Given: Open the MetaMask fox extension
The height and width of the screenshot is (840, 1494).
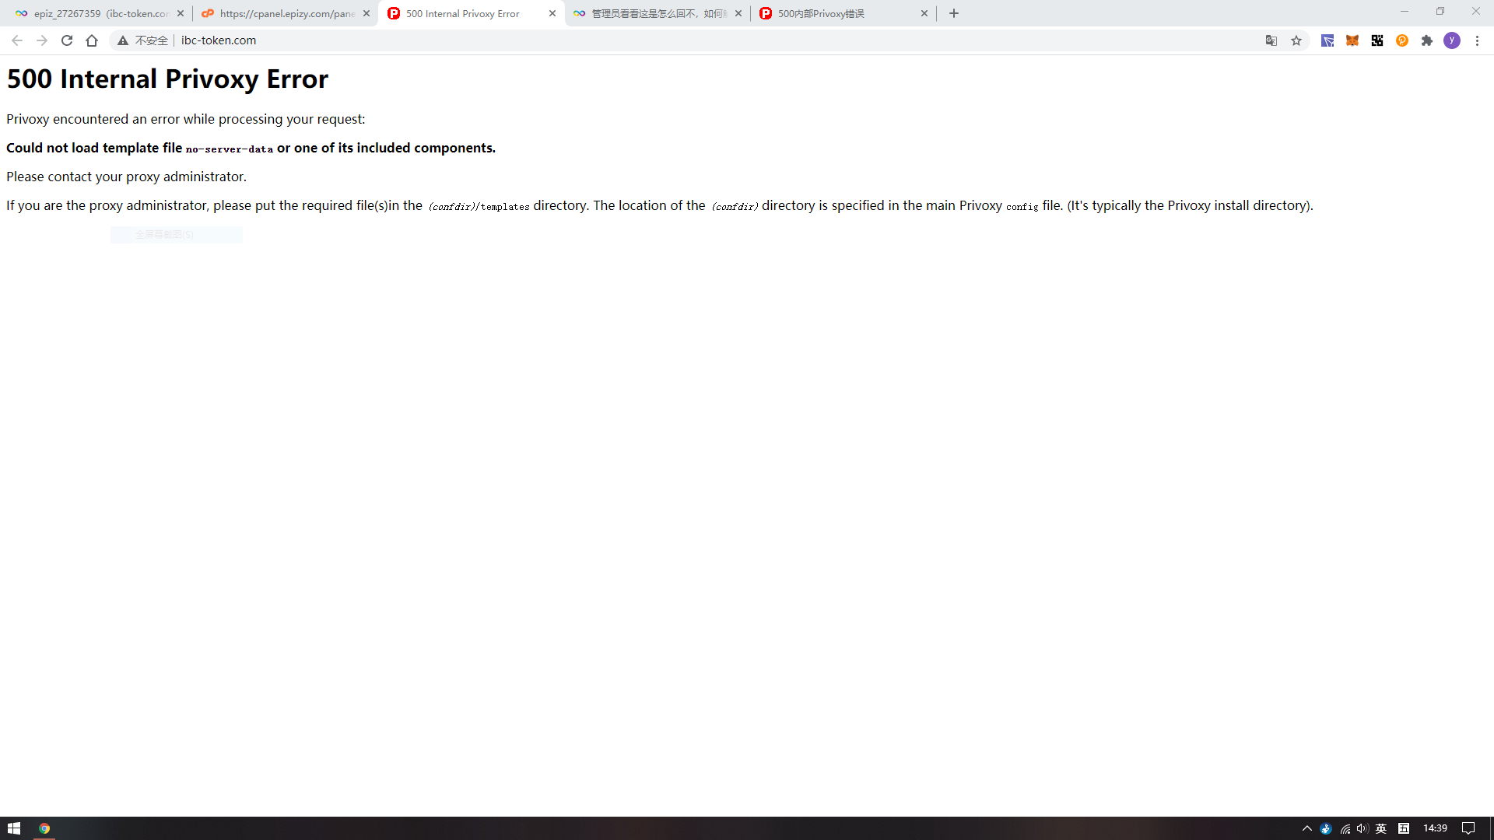Looking at the screenshot, I should click(x=1352, y=40).
